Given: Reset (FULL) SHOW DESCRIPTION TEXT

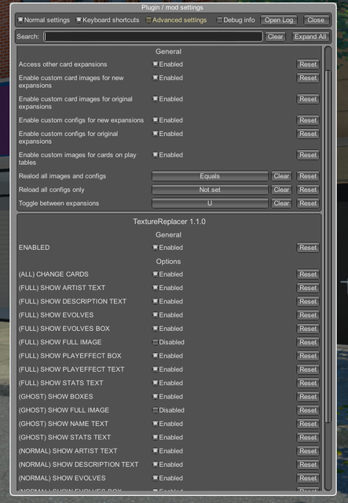Looking at the screenshot, I should 308,301.
